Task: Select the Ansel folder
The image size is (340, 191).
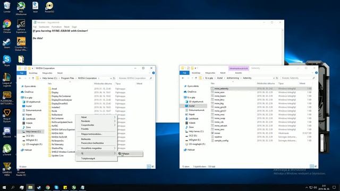Action: [54, 89]
